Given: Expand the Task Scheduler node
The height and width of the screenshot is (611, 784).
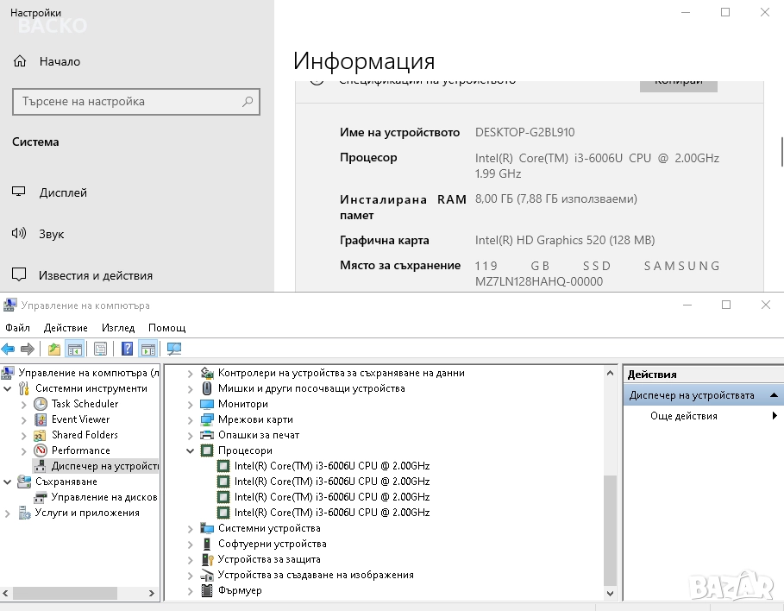Looking at the screenshot, I should tap(24, 404).
